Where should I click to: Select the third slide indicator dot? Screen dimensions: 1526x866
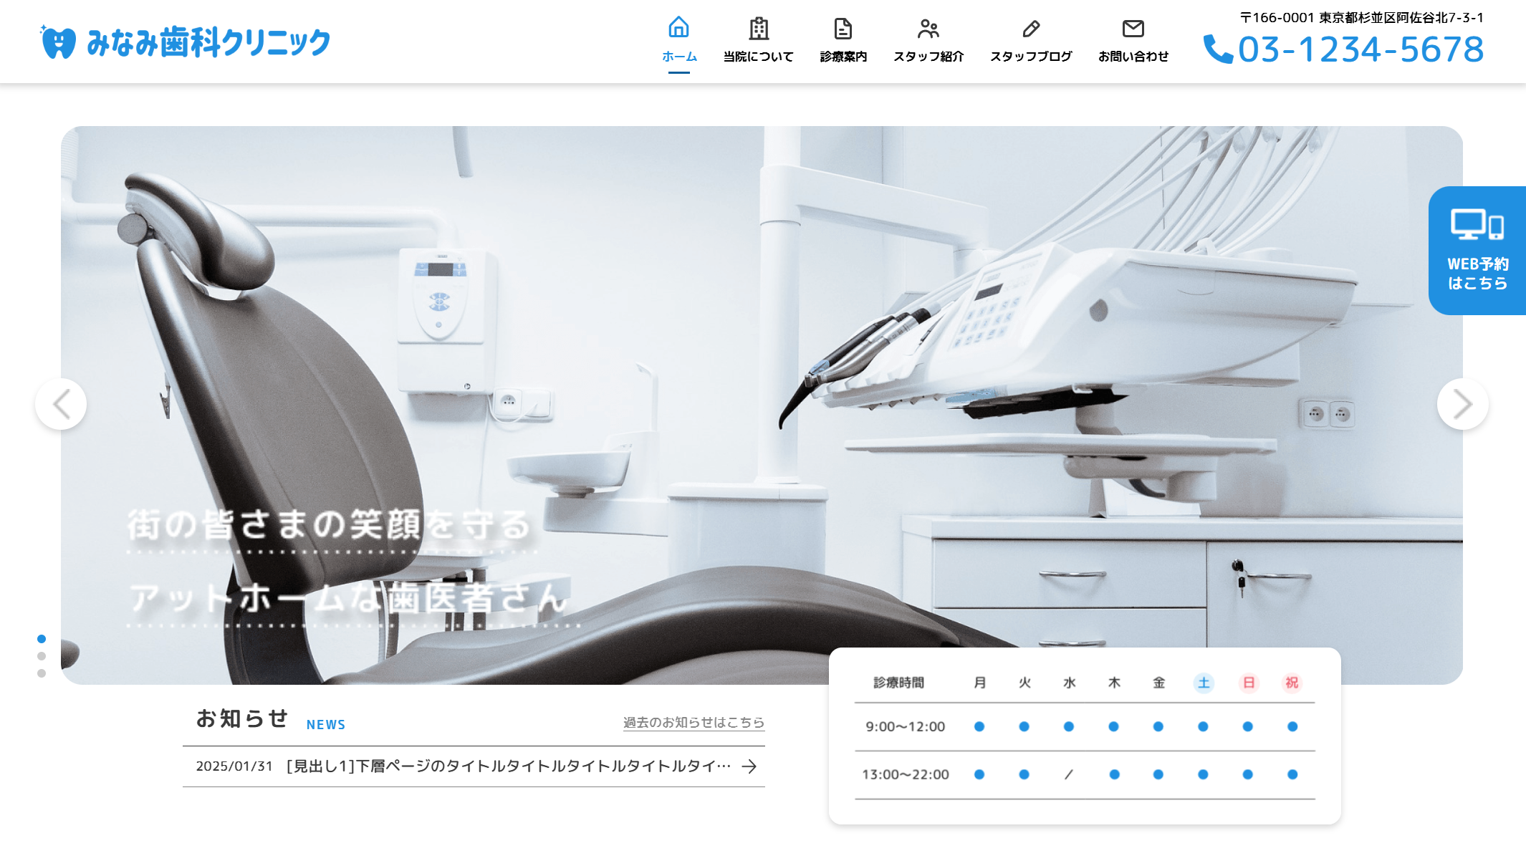pos(42,673)
